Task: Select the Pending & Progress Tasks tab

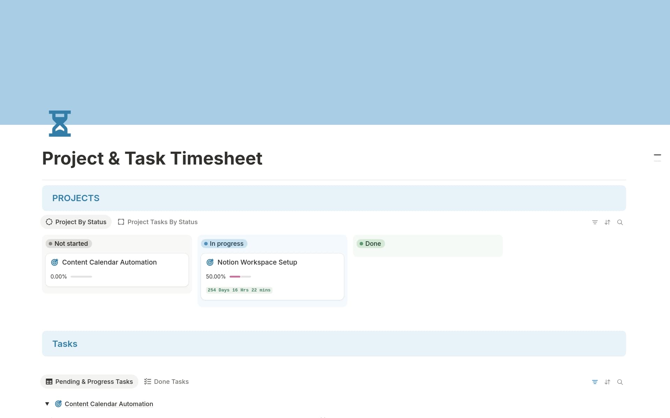Action: (x=89, y=382)
